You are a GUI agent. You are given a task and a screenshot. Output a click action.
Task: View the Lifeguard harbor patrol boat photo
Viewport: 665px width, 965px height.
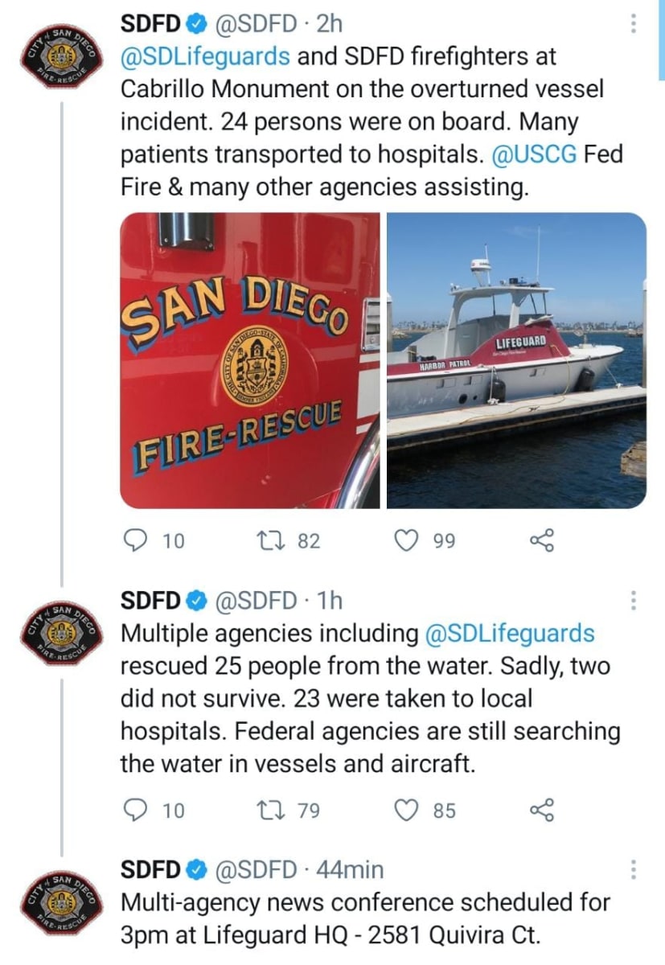tap(516, 360)
